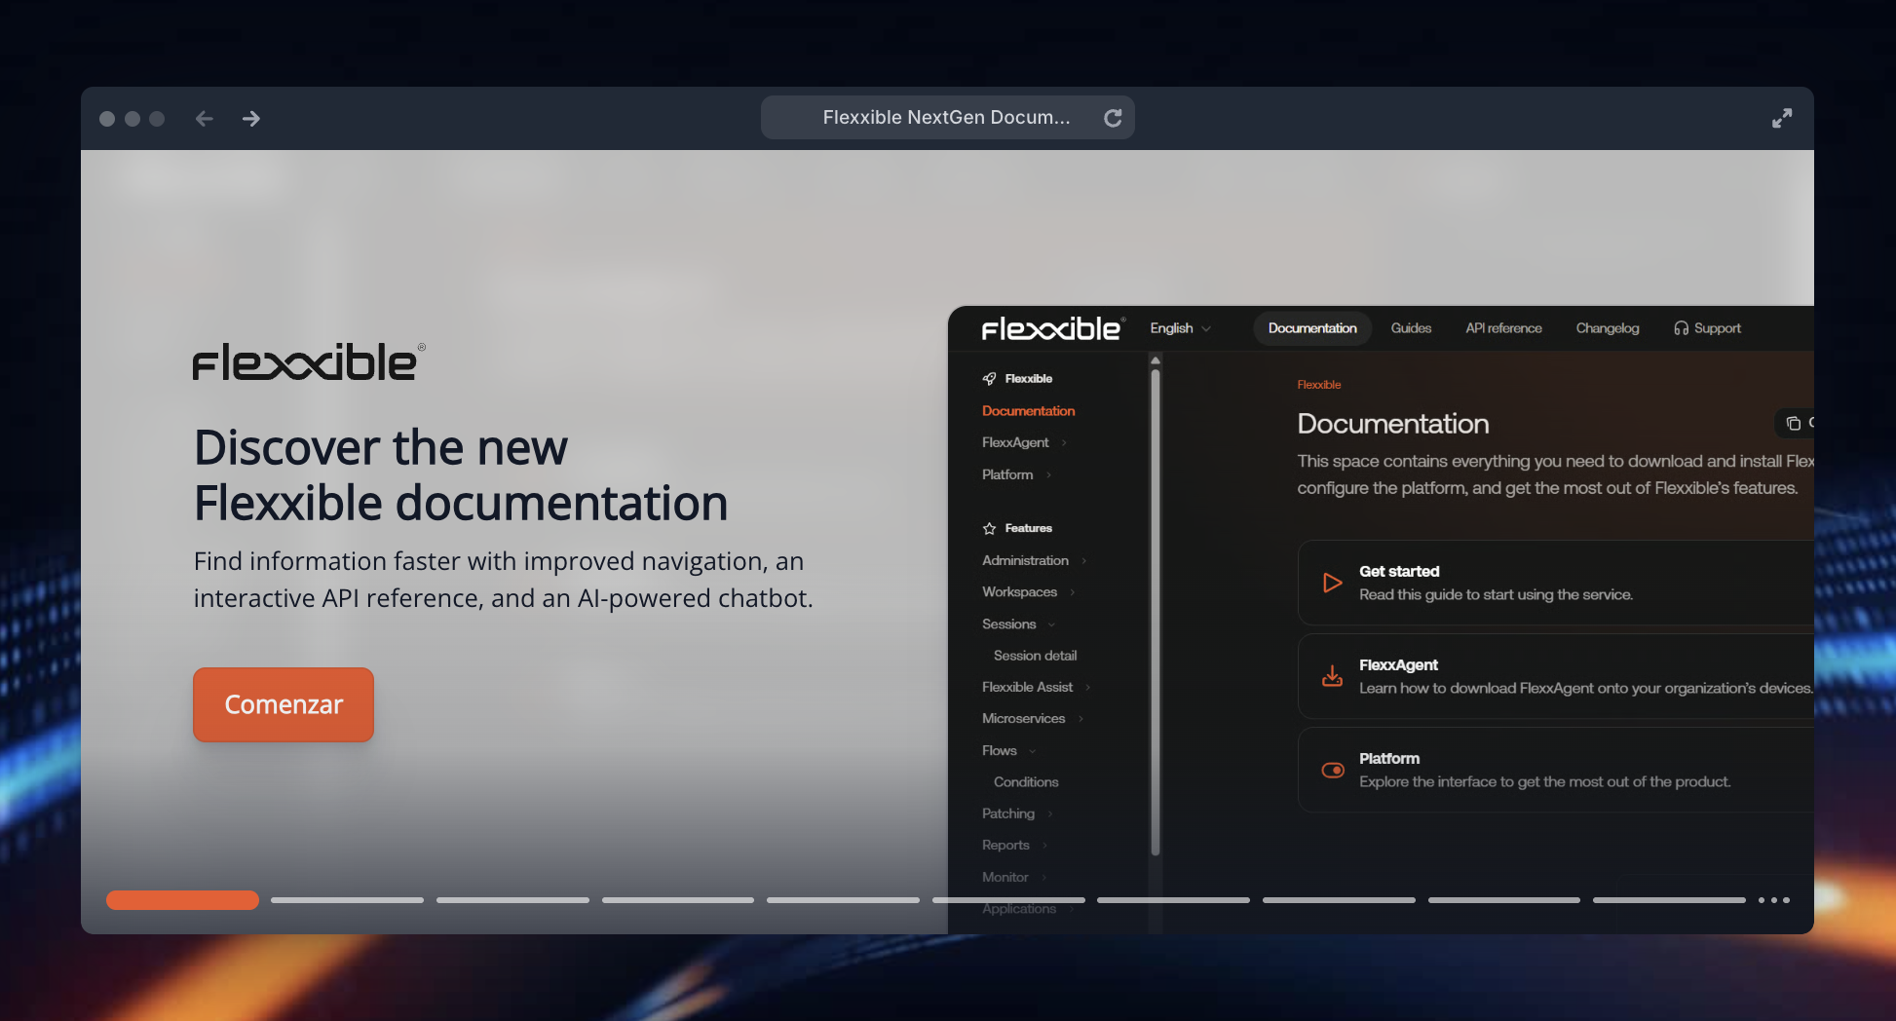
Task: Open the English language dropdown
Action: pos(1180,328)
